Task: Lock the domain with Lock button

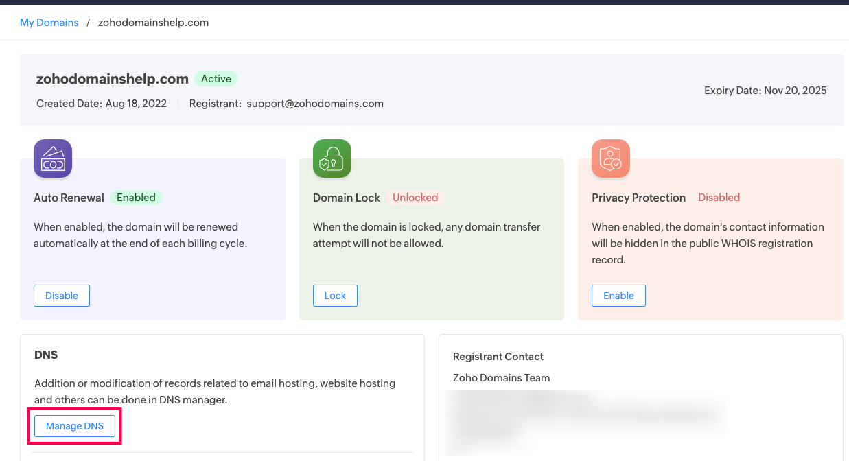Action: (x=335, y=296)
